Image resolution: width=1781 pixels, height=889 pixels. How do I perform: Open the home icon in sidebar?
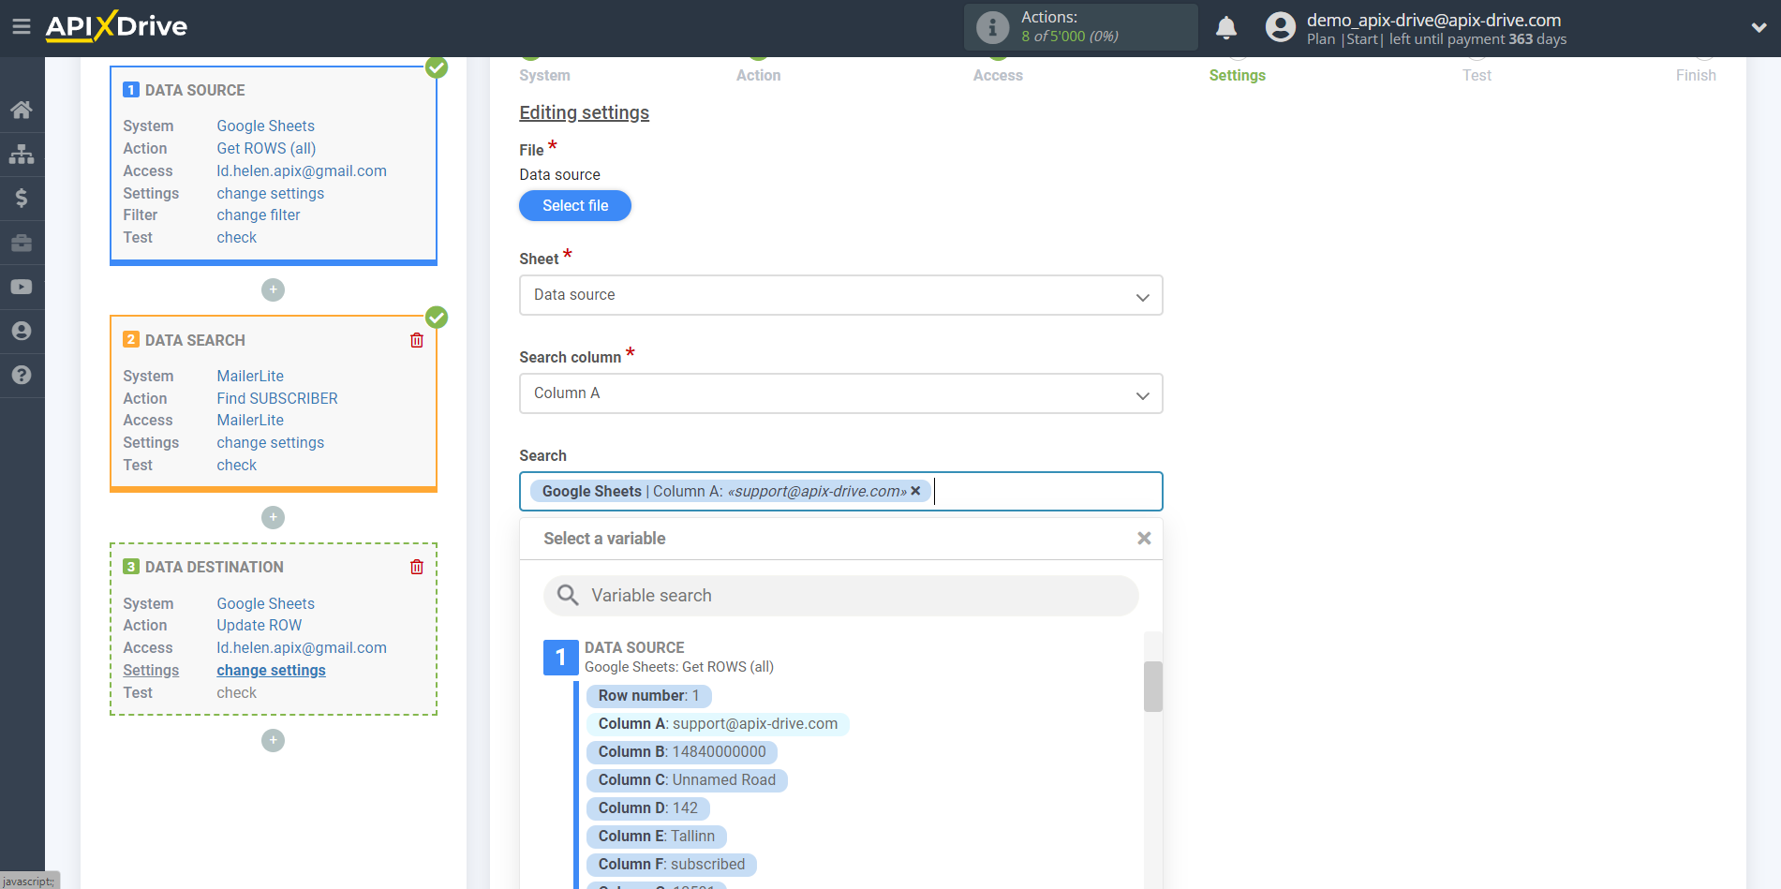coord(22,110)
